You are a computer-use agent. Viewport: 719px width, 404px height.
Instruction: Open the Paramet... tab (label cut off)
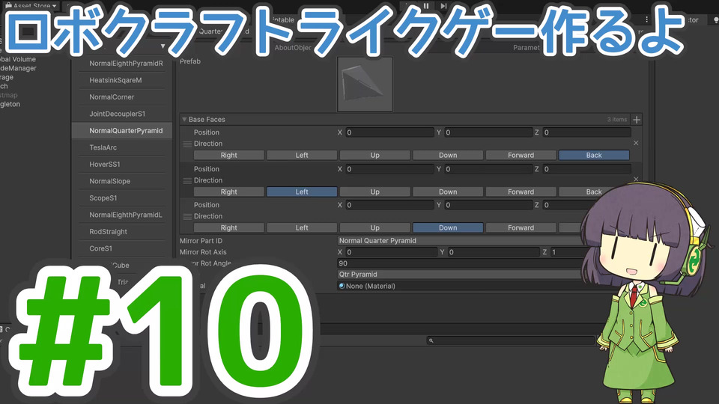526,48
